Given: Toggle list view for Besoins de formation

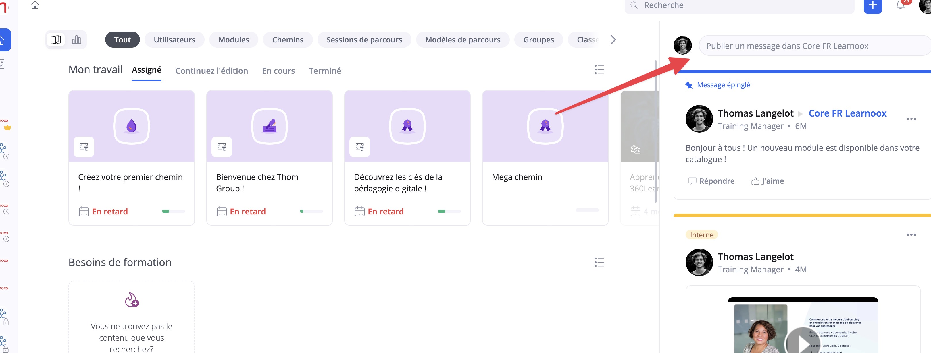Looking at the screenshot, I should [x=599, y=262].
